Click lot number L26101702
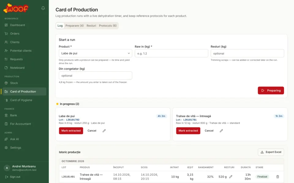This screenshot has height=183, width=294. [73, 120]
